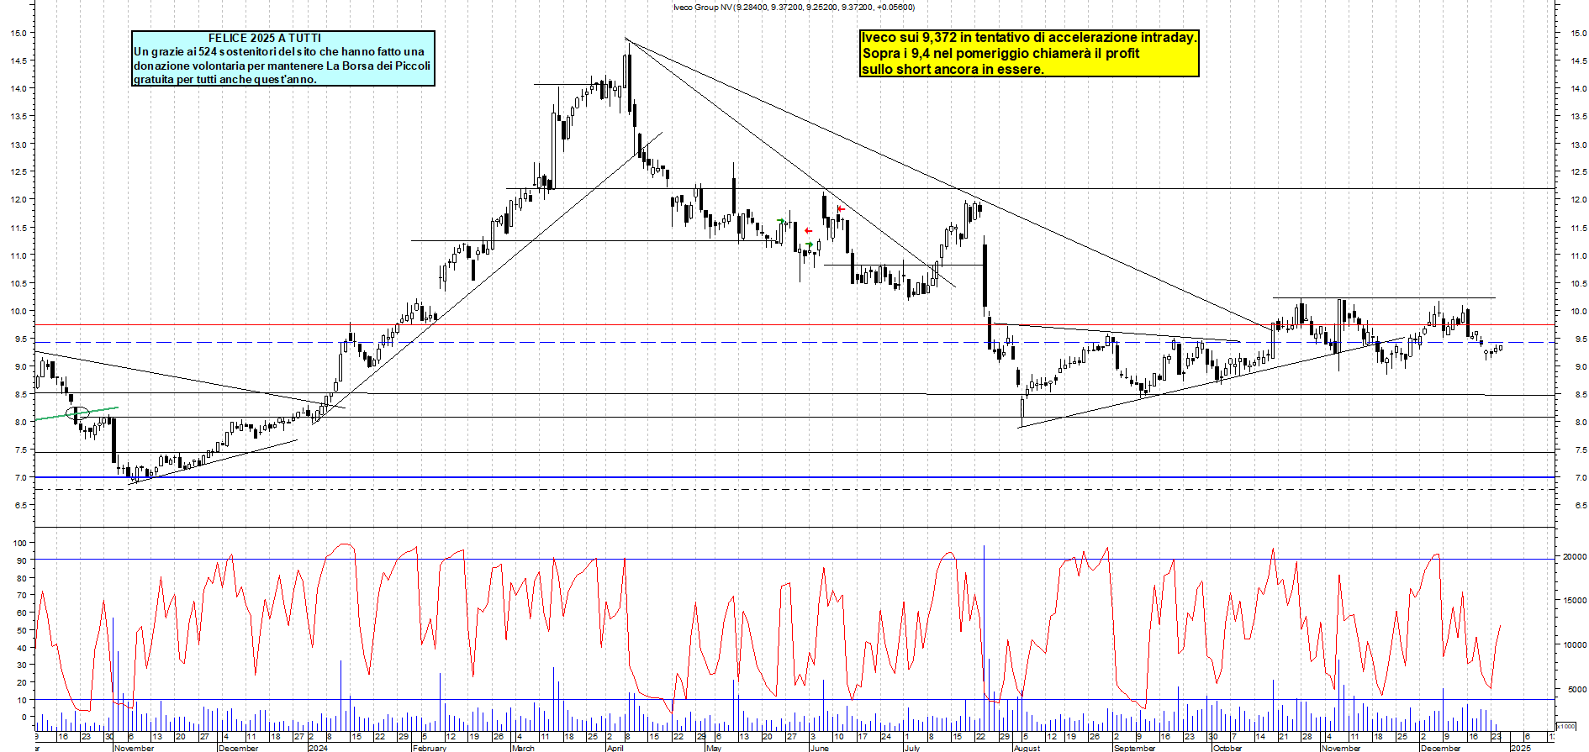Click the 'July' label on the date axis
The height and width of the screenshot is (752, 1589).
[912, 748]
